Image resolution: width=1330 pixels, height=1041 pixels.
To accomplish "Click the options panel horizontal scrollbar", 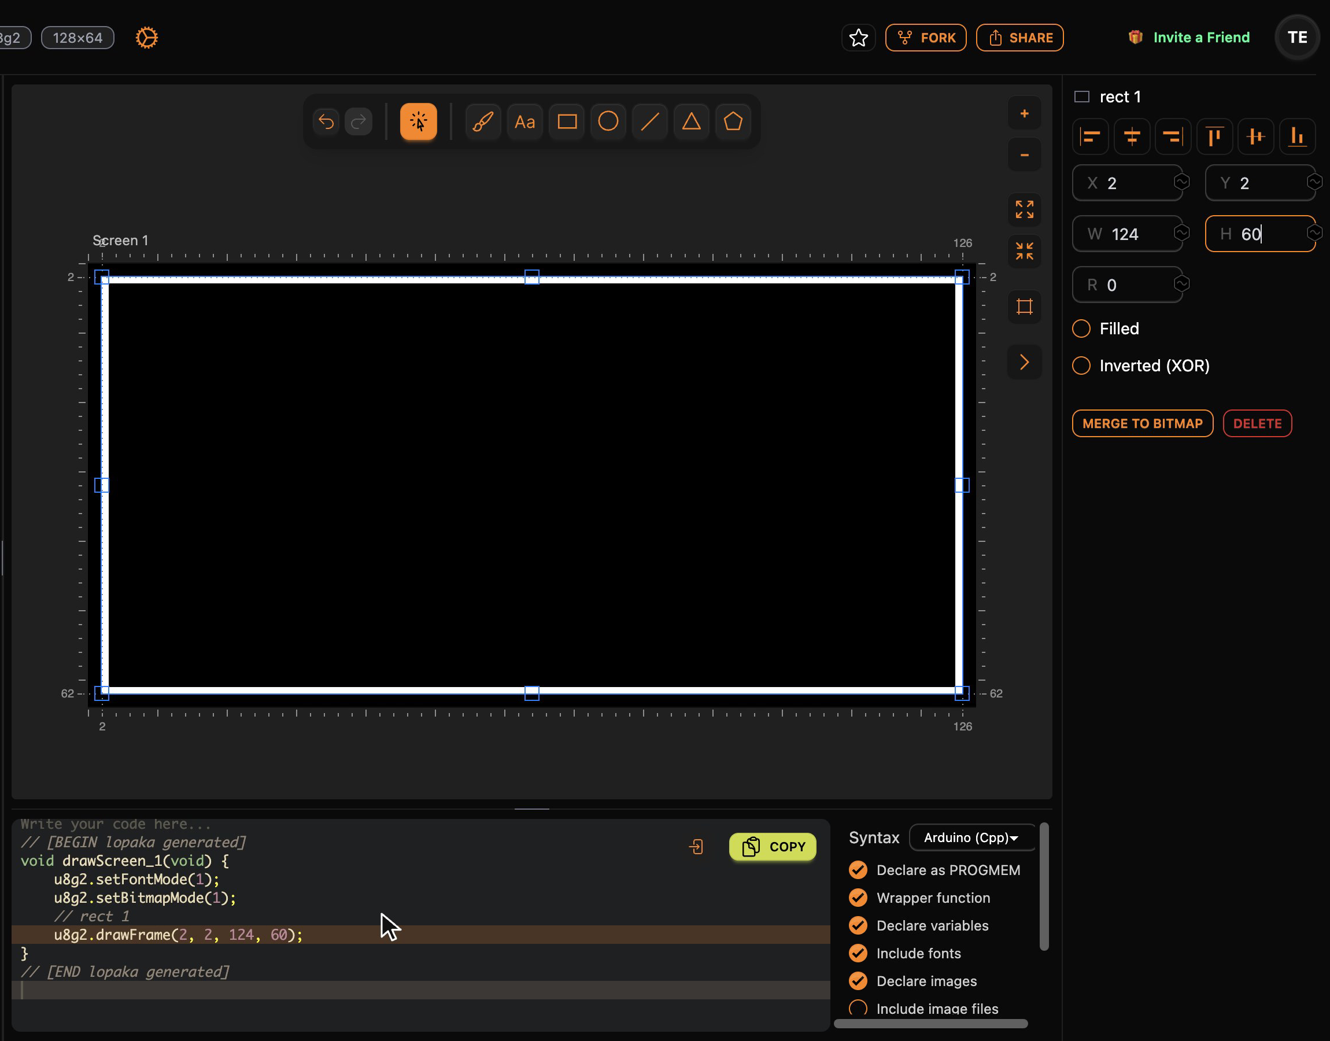I will coord(930,1023).
